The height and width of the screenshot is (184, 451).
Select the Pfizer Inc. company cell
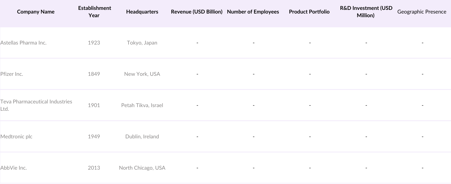pos(12,74)
